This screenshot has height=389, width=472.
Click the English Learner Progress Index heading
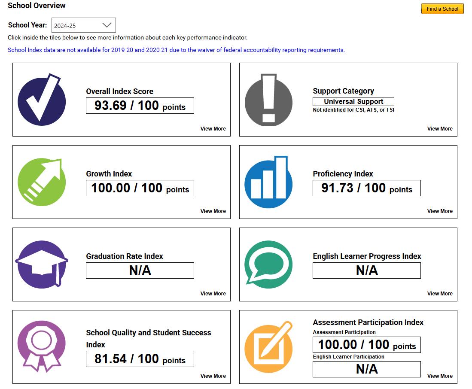click(x=367, y=256)
